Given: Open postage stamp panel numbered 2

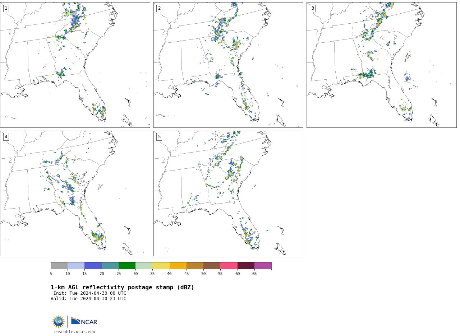Looking at the screenshot, I should (x=228, y=65).
